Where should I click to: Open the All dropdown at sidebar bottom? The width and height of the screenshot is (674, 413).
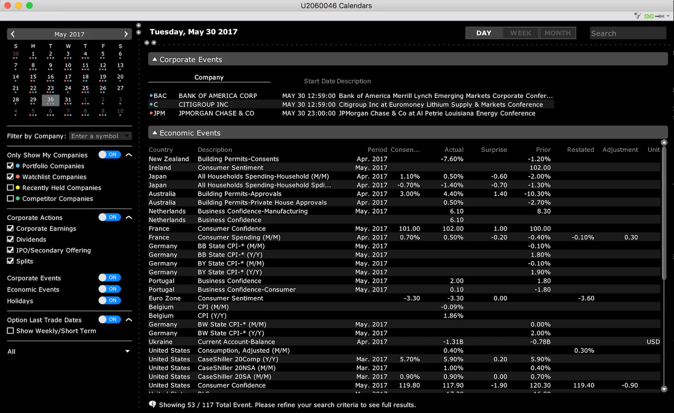(127, 351)
